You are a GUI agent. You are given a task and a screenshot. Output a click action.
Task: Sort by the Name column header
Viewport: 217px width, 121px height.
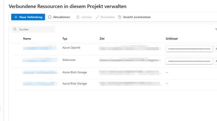pyautogui.click(x=27, y=39)
